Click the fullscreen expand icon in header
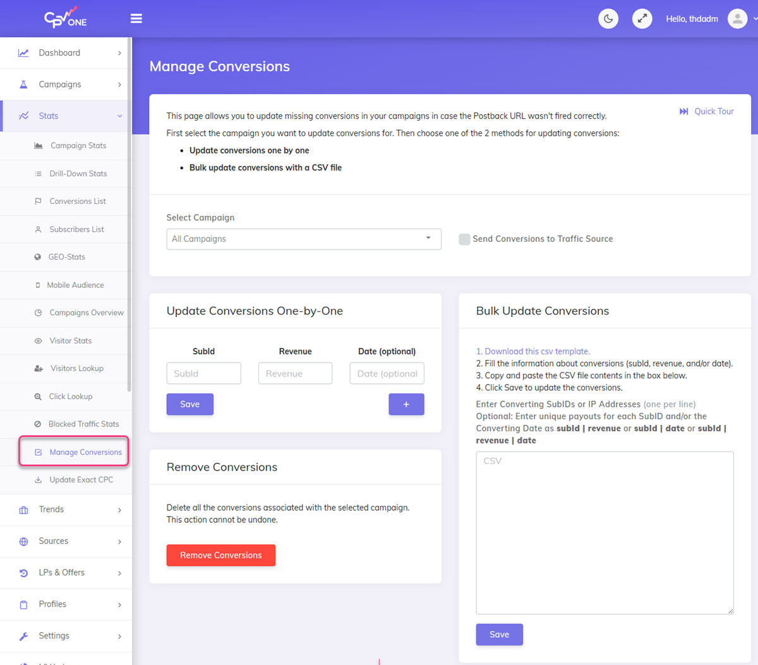This screenshot has width=758, height=665. click(x=642, y=18)
